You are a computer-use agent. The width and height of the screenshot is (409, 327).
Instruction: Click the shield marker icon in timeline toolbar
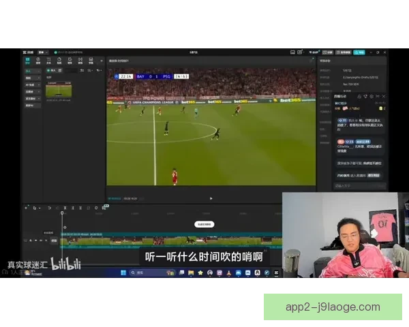(x=96, y=208)
